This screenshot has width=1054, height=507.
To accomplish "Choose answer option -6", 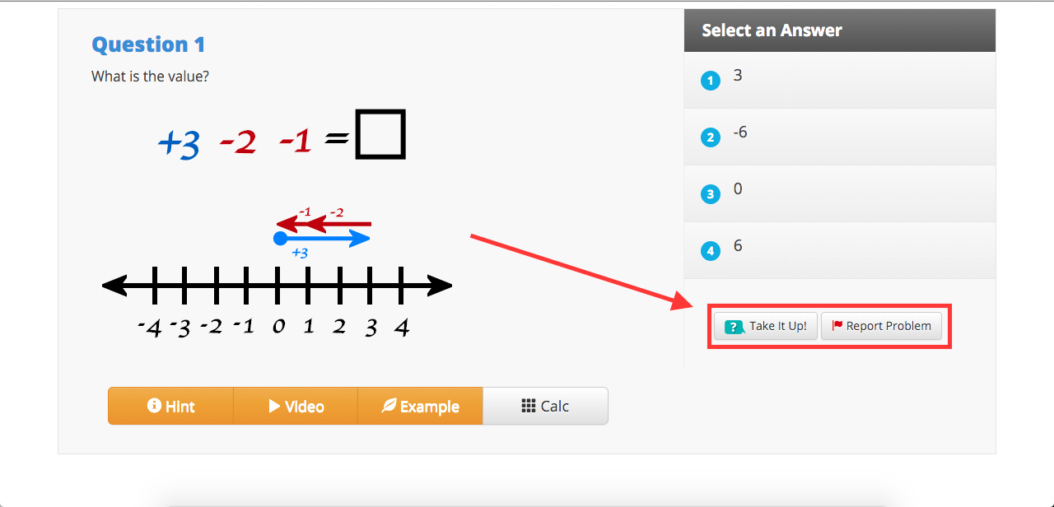I will point(840,137).
